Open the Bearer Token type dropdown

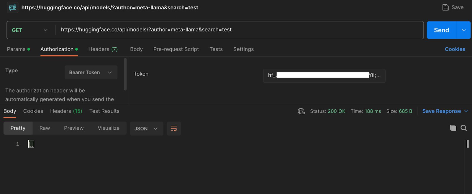click(91, 72)
